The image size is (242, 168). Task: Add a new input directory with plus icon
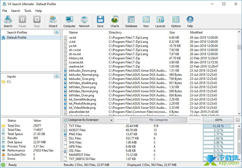57,76
